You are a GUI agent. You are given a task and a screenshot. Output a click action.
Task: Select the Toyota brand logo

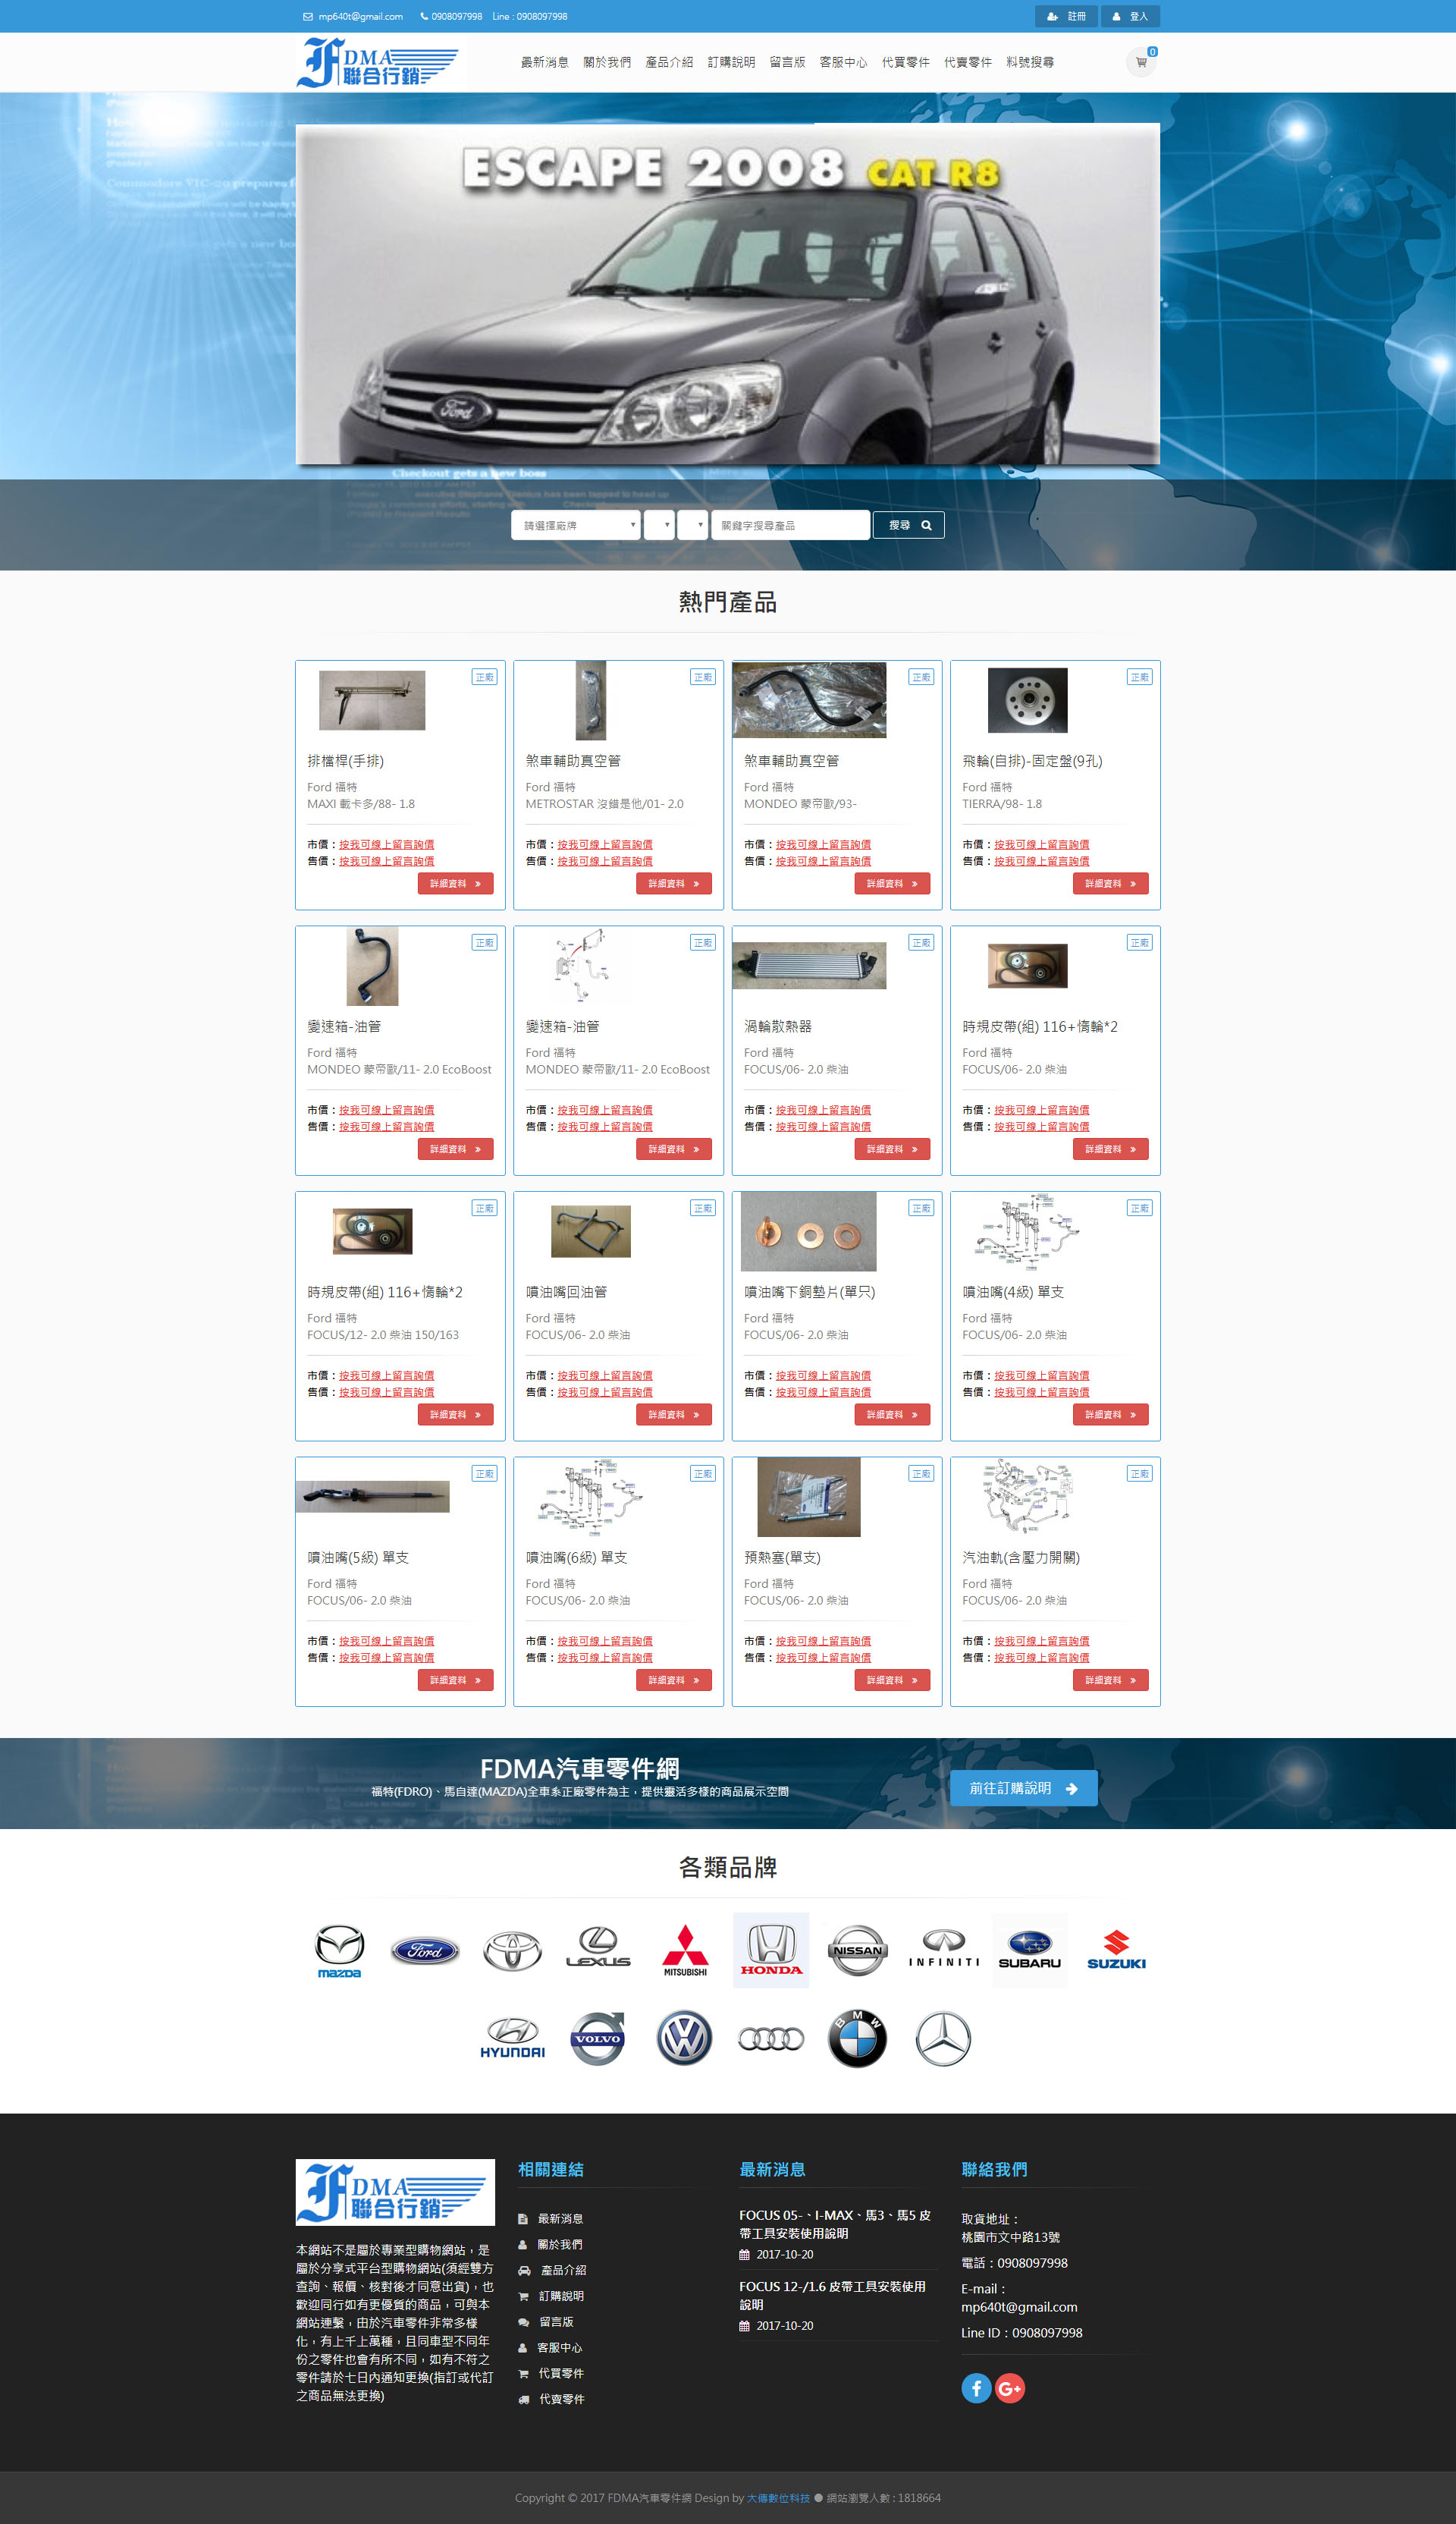512,1950
